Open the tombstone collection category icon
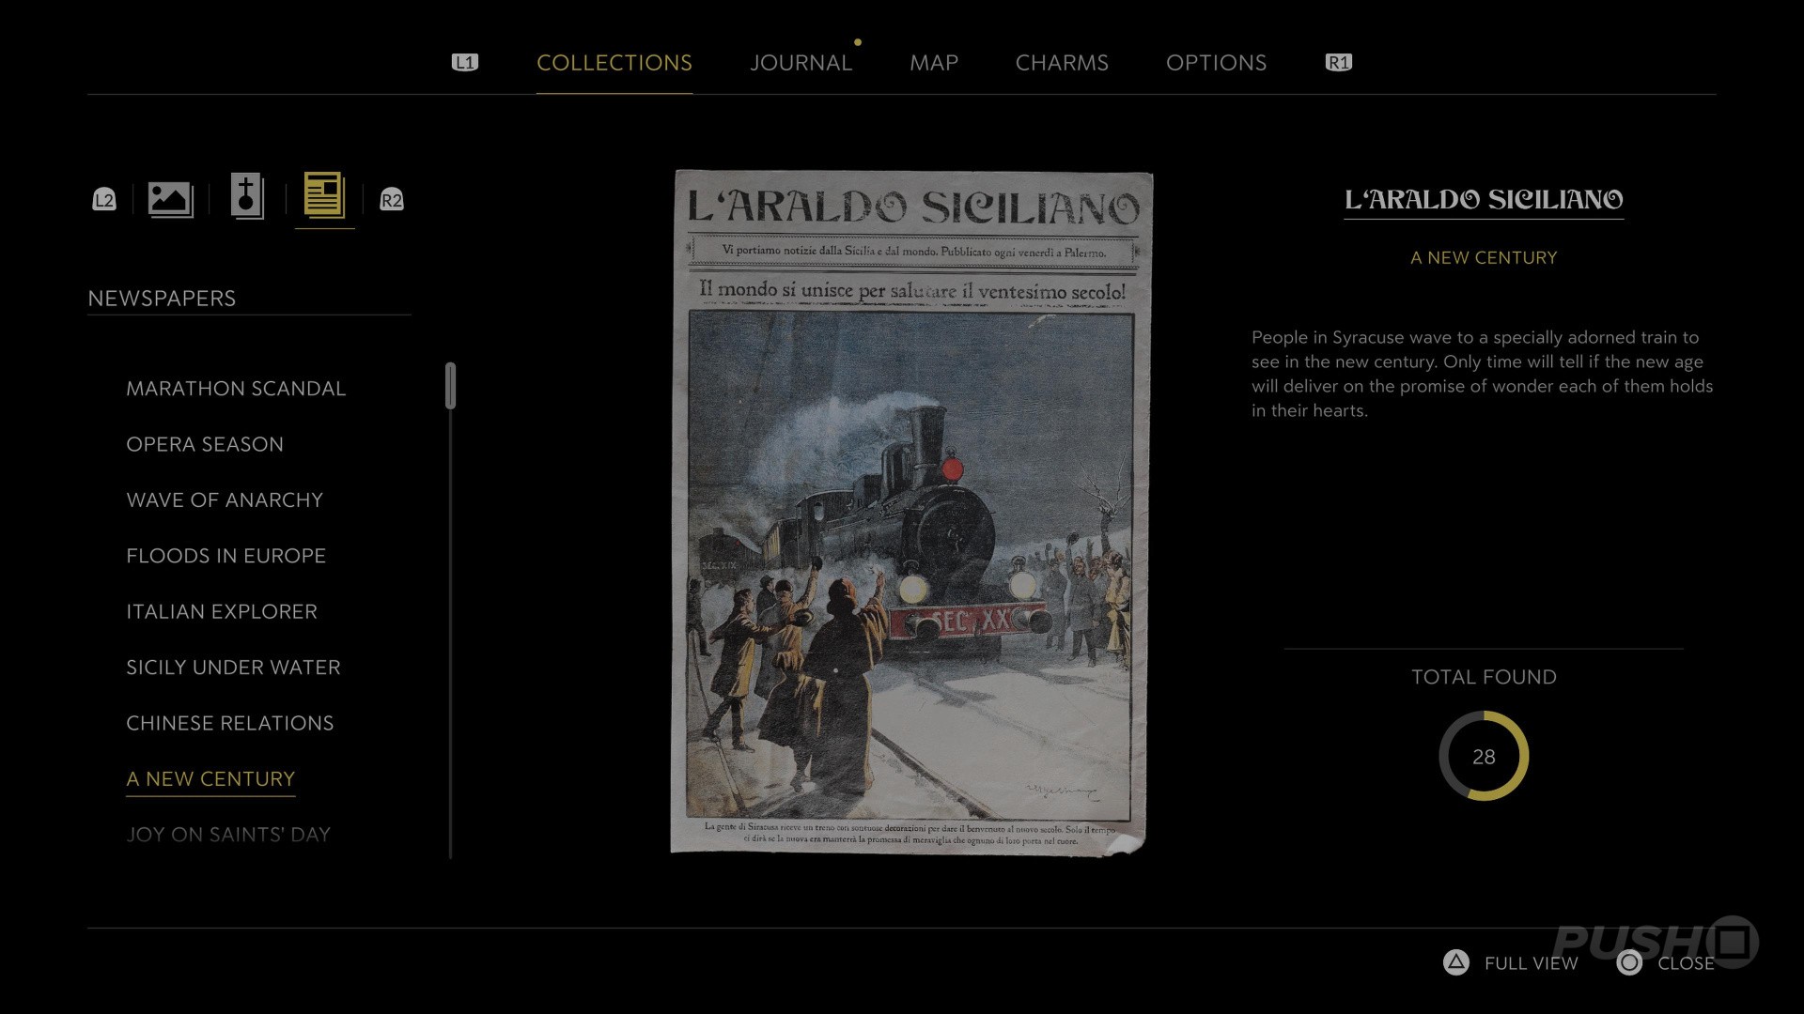This screenshot has width=1804, height=1014. tap(247, 197)
